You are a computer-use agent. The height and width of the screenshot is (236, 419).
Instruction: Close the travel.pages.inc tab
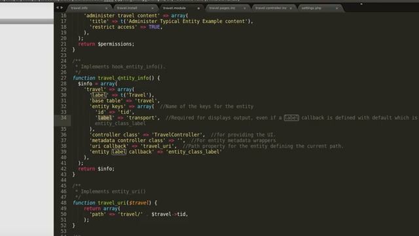click(x=244, y=9)
